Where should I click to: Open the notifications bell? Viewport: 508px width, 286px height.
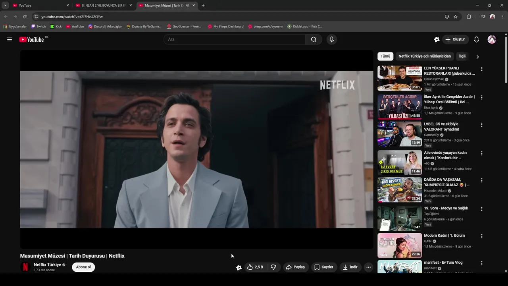(477, 39)
